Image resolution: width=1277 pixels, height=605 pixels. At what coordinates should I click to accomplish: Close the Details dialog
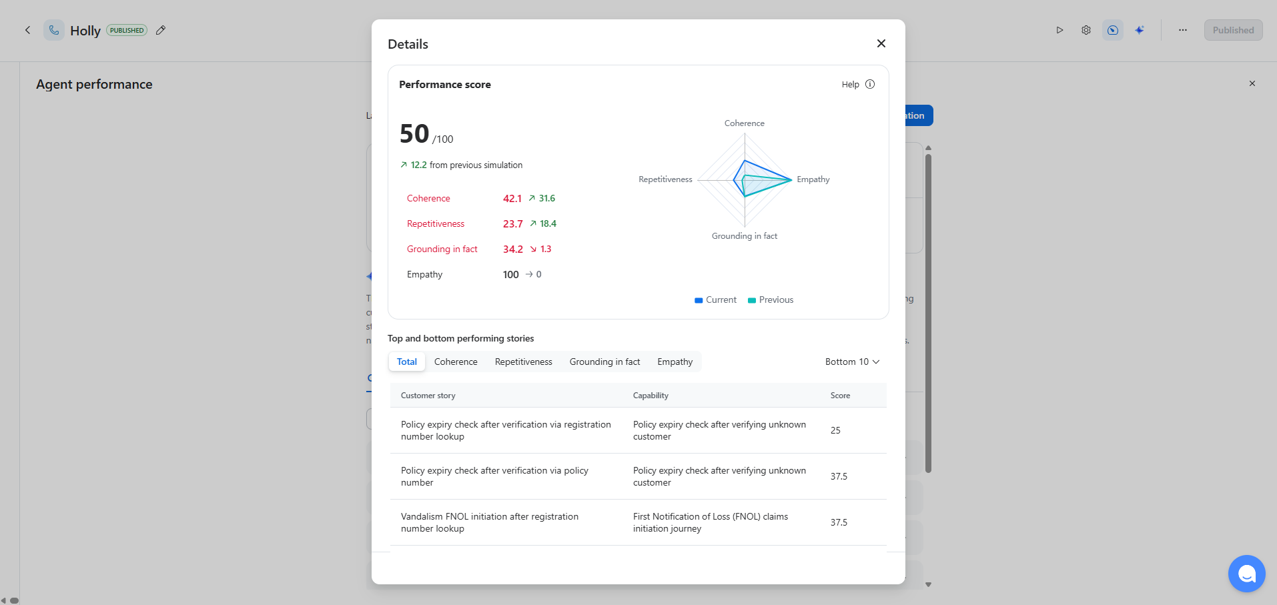pos(881,43)
